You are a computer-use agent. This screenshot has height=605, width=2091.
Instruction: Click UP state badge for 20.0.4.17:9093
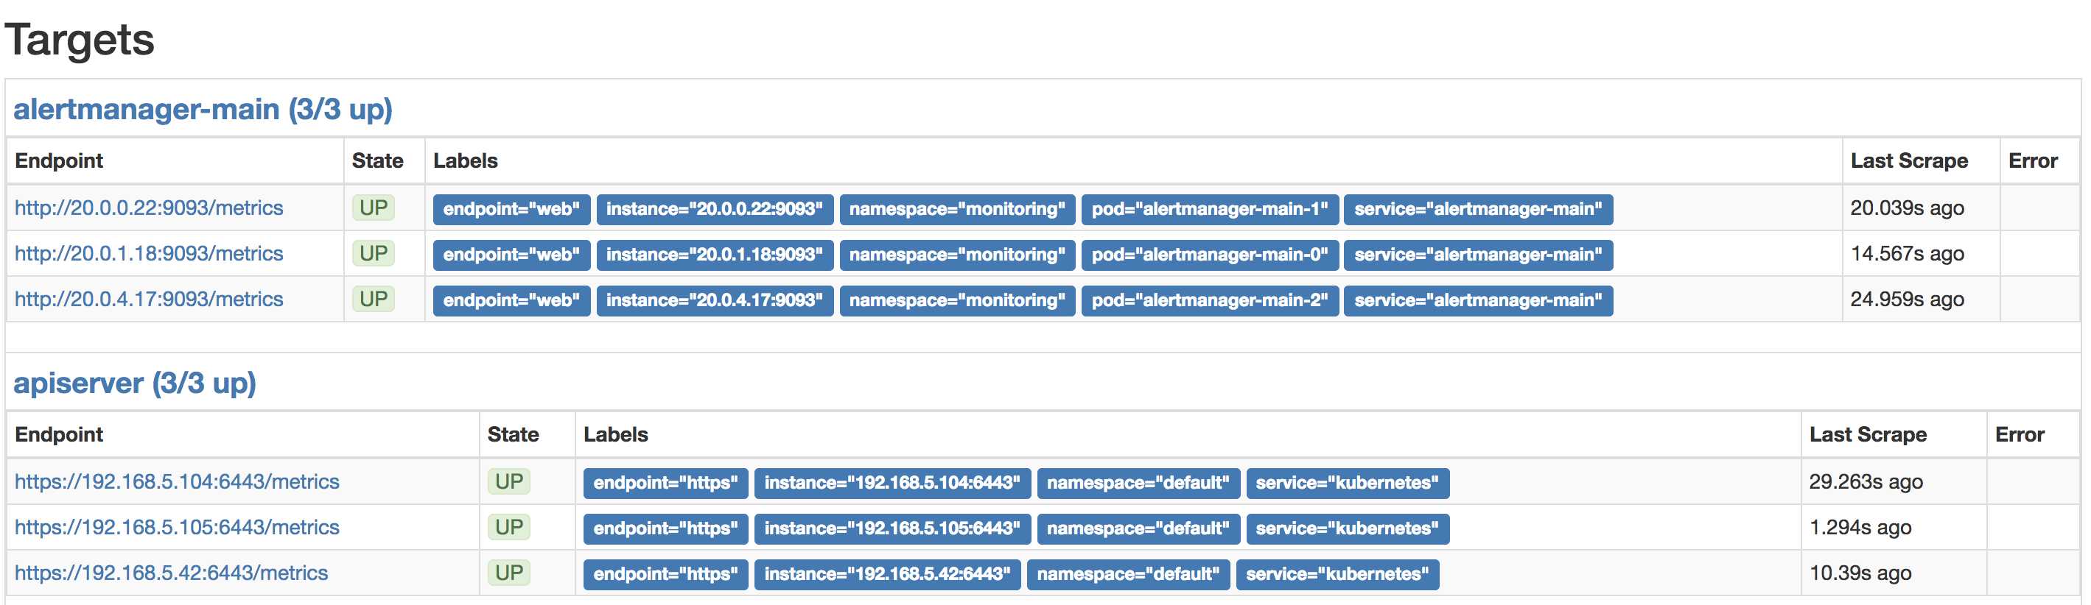(374, 298)
